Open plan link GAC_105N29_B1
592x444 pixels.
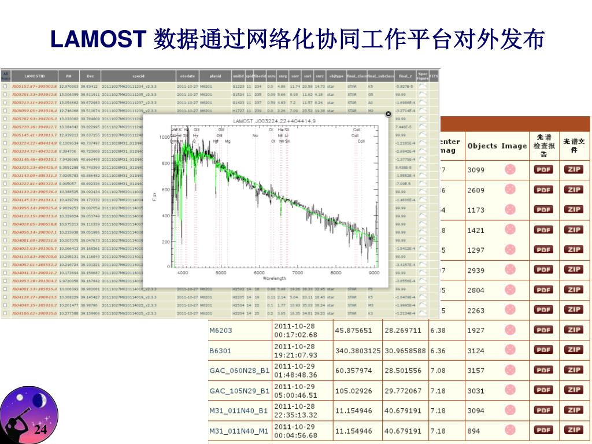click(x=239, y=391)
